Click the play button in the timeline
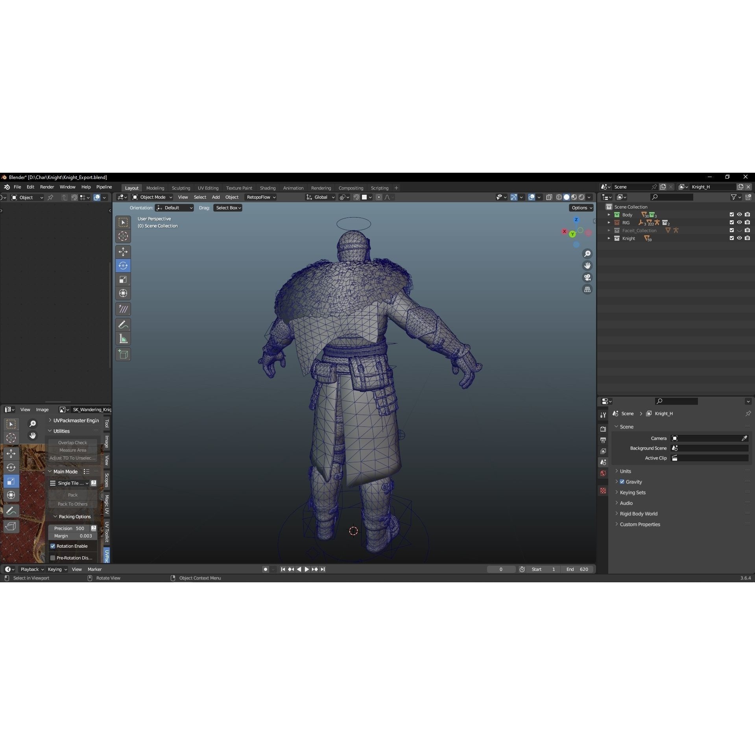 (x=307, y=569)
